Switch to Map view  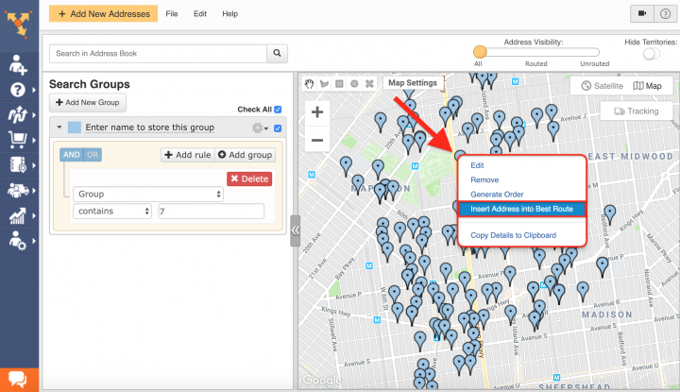click(x=648, y=86)
